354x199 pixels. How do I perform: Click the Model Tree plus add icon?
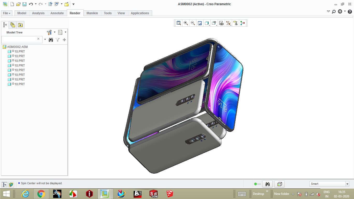[x=64, y=40]
